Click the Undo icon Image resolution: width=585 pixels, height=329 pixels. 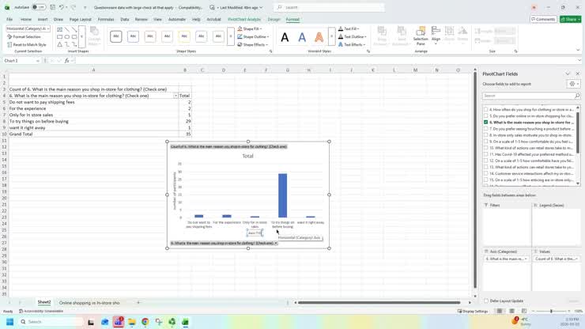coord(62,7)
